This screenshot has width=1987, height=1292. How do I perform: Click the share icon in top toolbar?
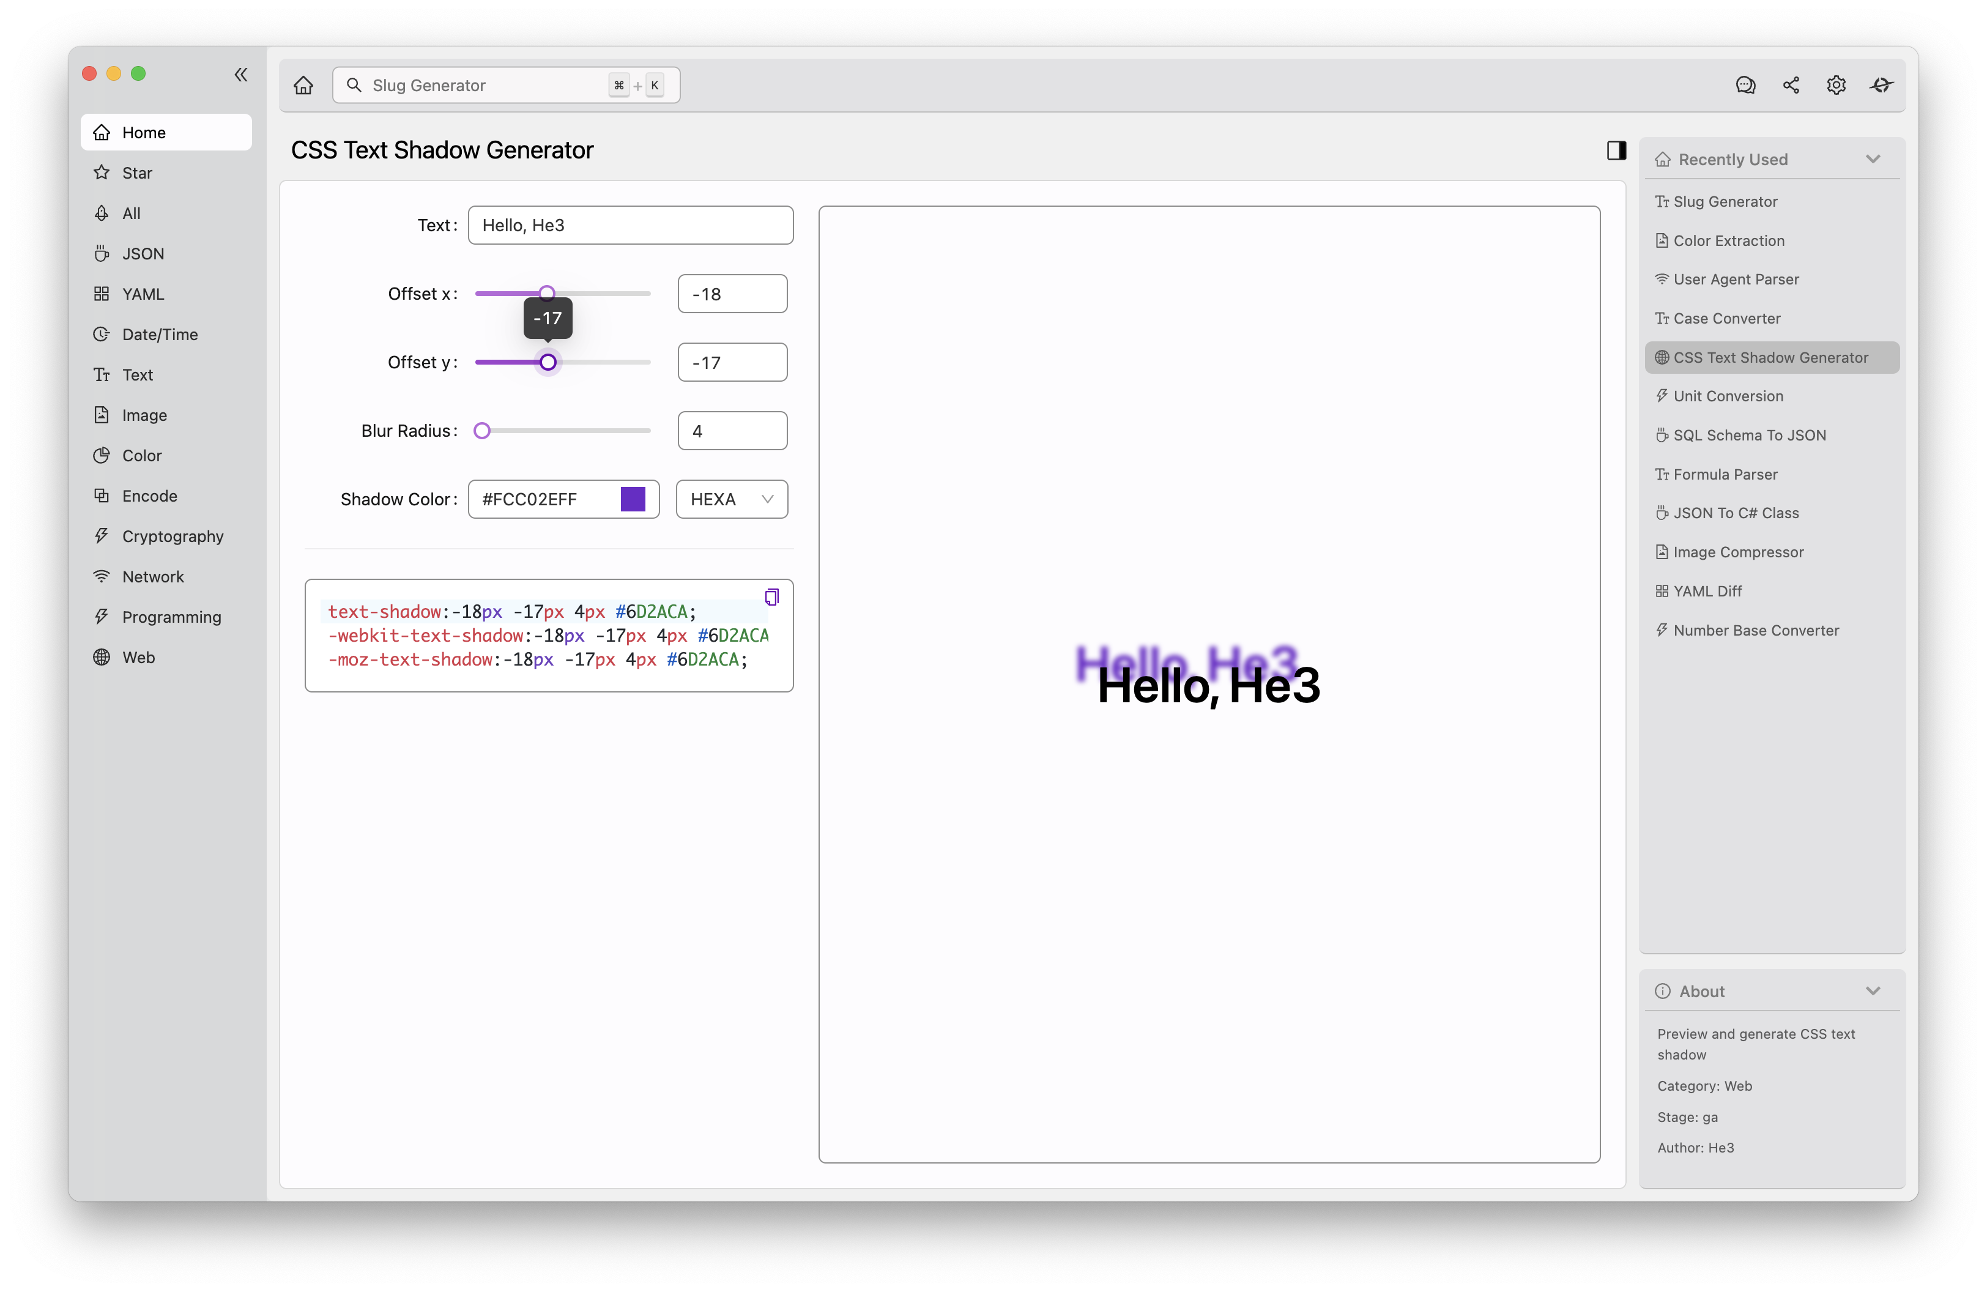tap(1790, 84)
